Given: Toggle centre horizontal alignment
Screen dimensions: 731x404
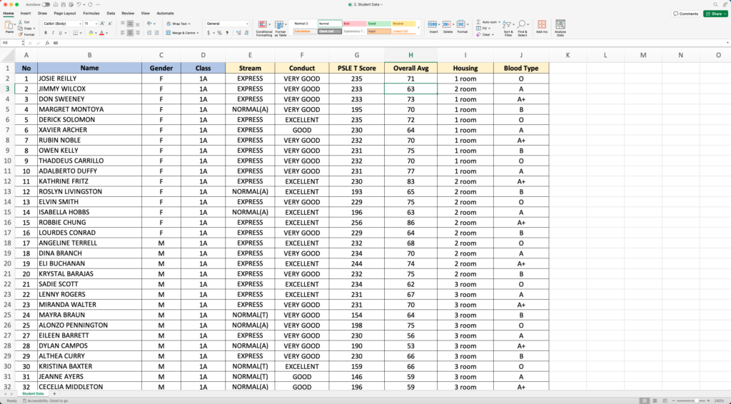Looking at the screenshot, I should (130, 33).
